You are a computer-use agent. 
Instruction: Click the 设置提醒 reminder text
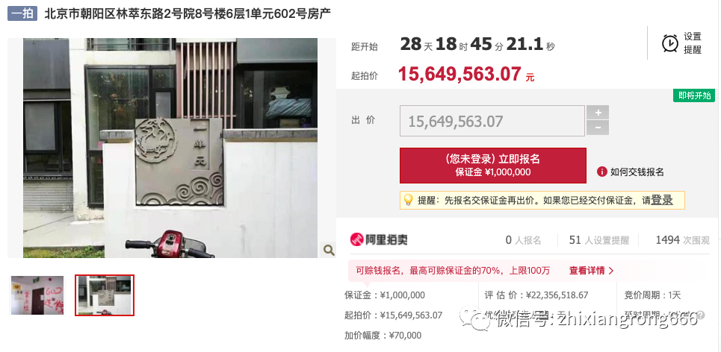click(693, 43)
